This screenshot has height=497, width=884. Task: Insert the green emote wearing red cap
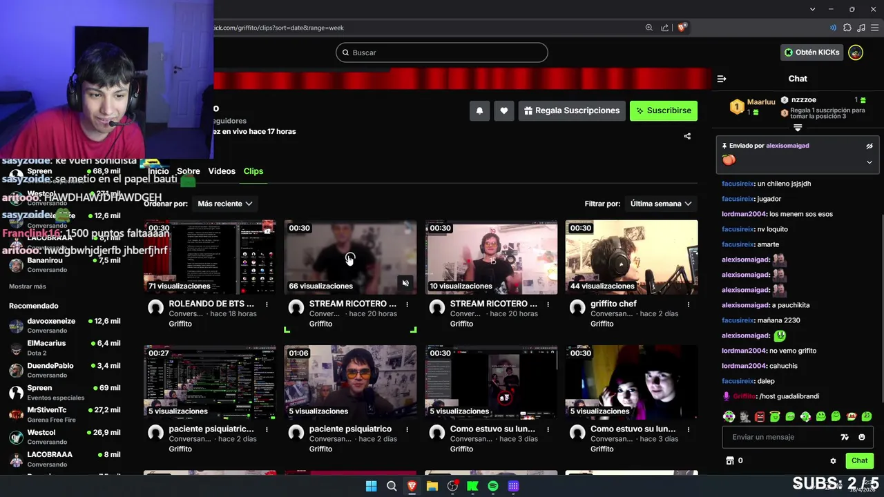click(x=852, y=416)
